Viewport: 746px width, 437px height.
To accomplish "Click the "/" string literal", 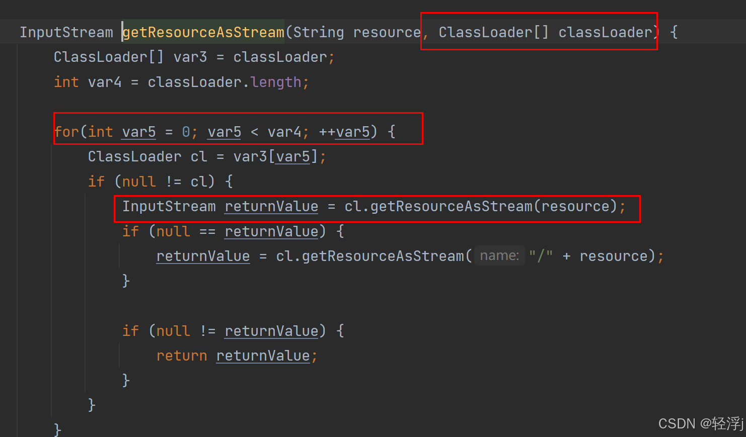I will point(541,256).
